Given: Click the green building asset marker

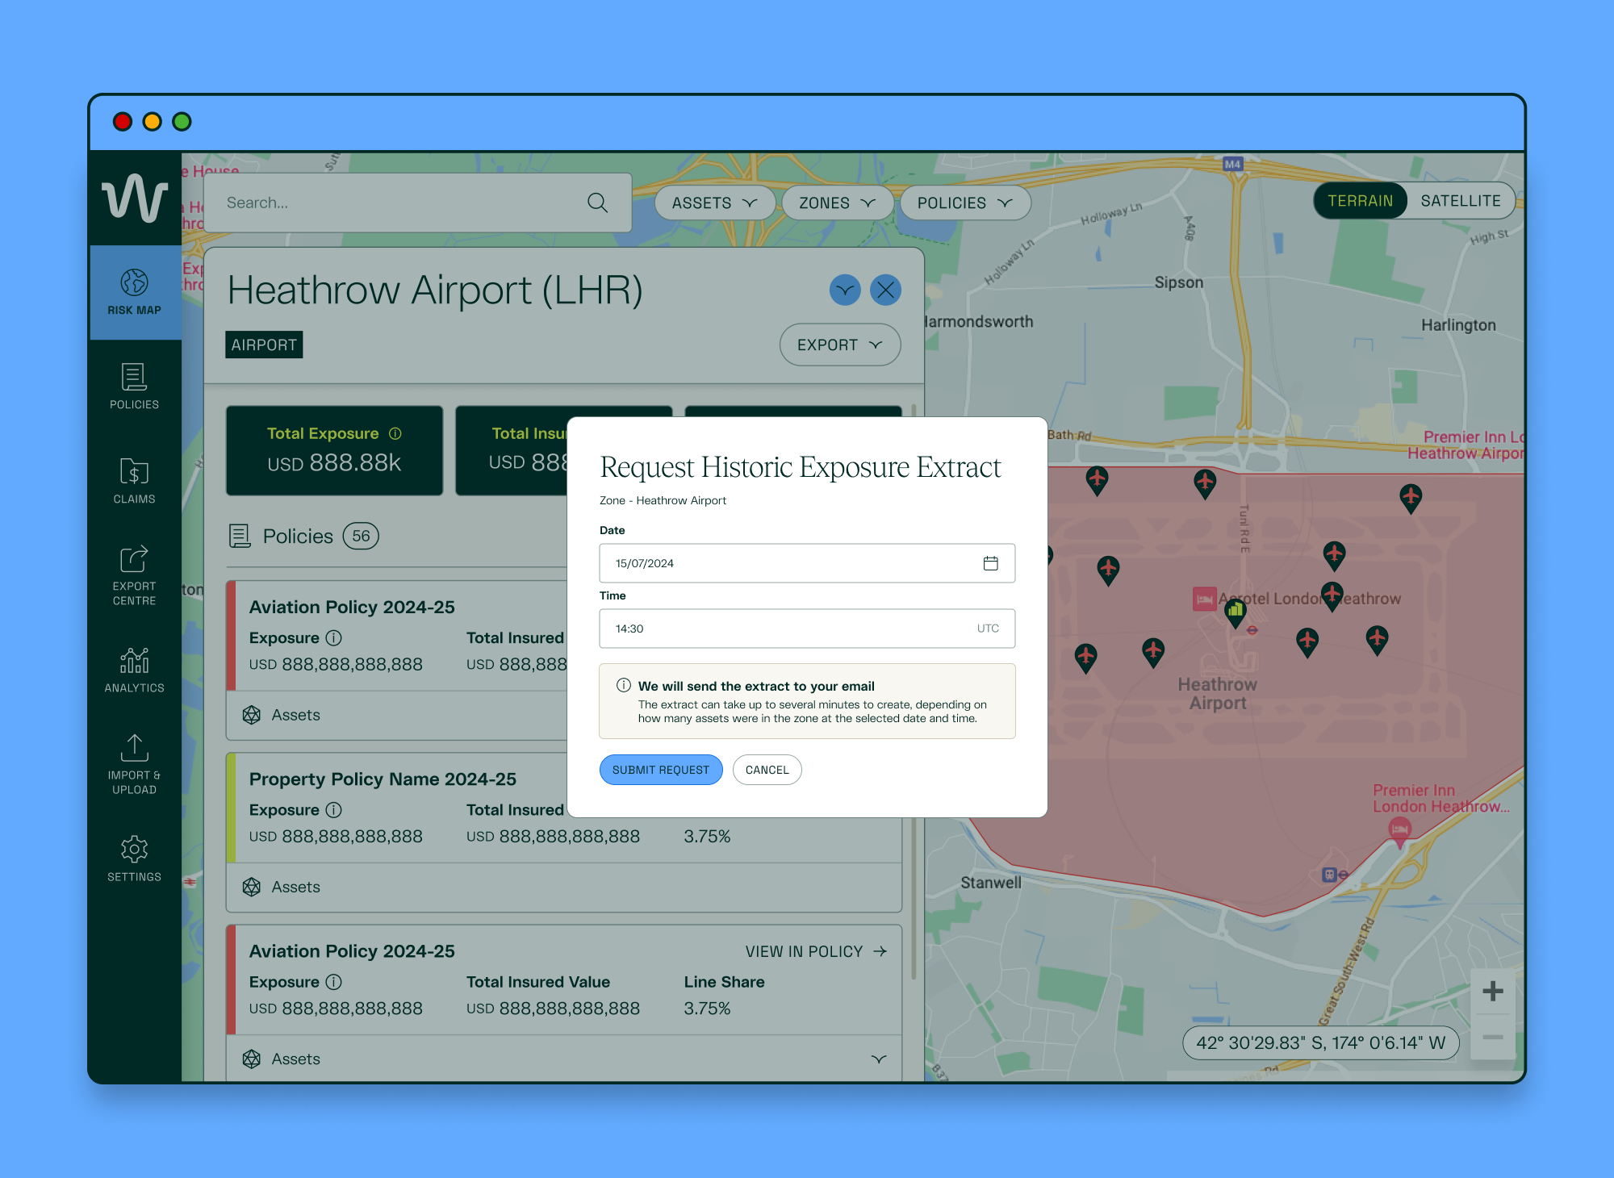Looking at the screenshot, I should tap(1236, 612).
